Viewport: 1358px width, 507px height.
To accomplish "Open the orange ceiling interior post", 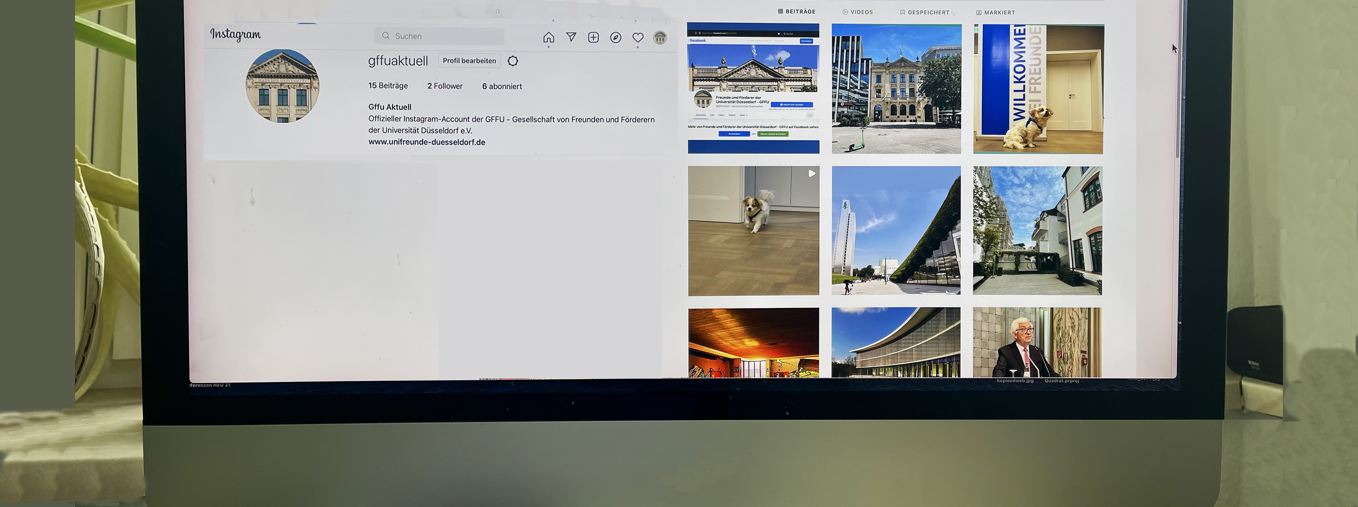I will (754, 343).
